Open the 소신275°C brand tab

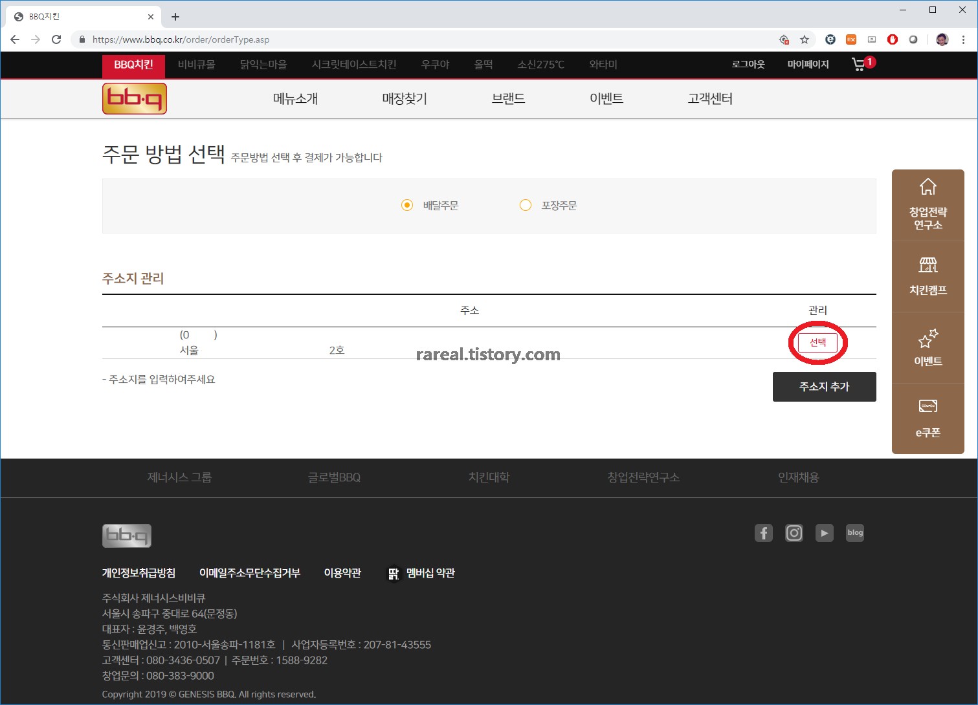(x=541, y=65)
